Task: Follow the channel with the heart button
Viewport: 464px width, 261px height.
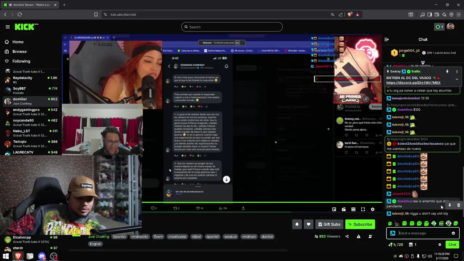Action: click(x=308, y=224)
